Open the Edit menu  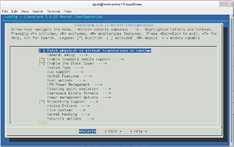[x=15, y=11]
